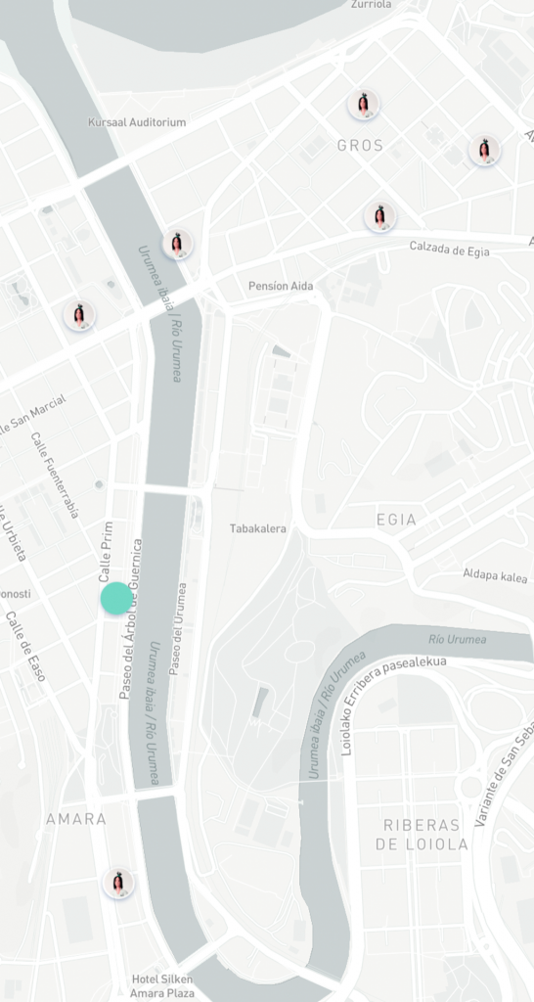Open the avatar marker in the Amara district
Image resolution: width=534 pixels, height=1002 pixels.
118,884
